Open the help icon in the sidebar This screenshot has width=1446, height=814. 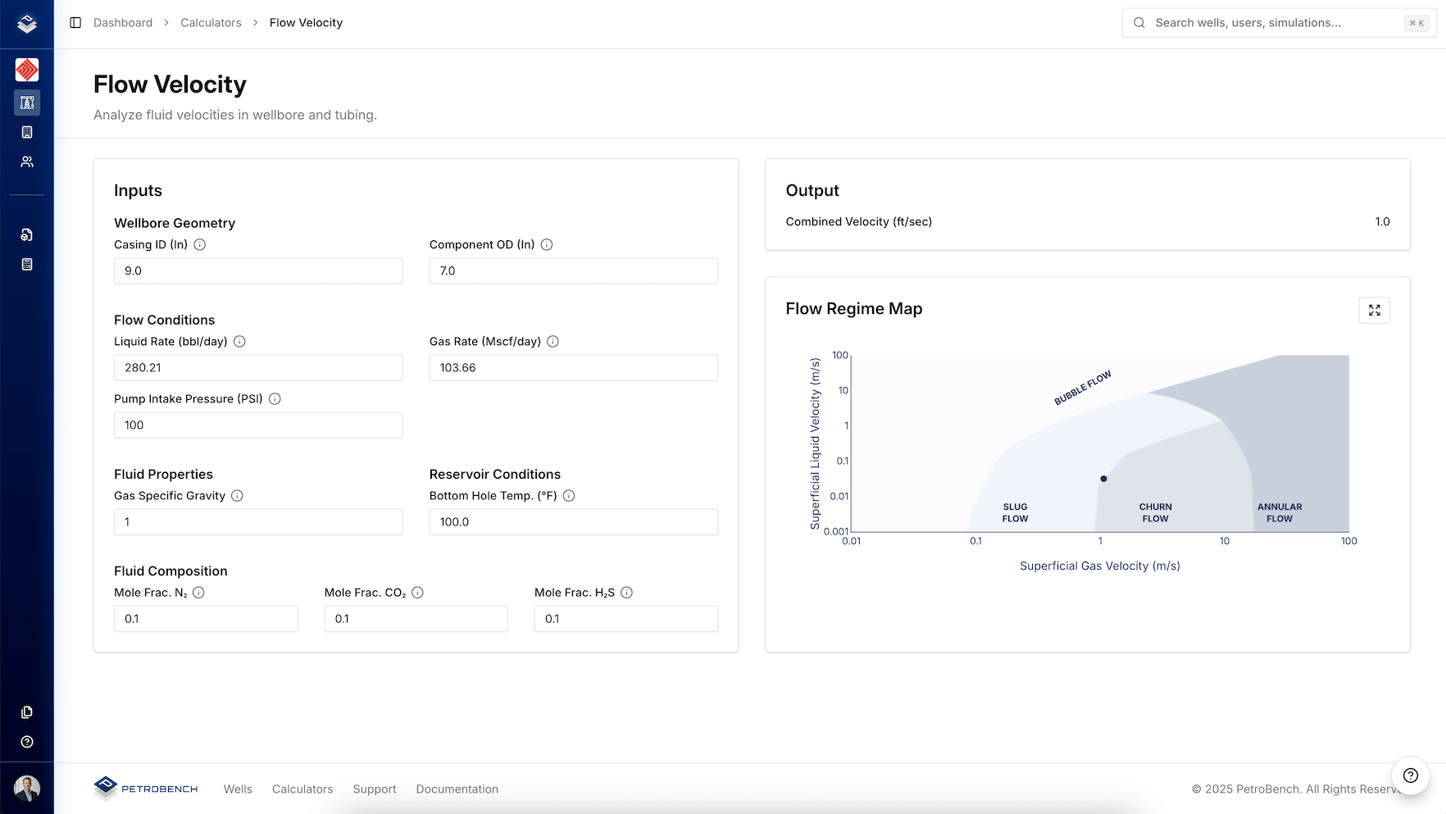pyautogui.click(x=27, y=742)
